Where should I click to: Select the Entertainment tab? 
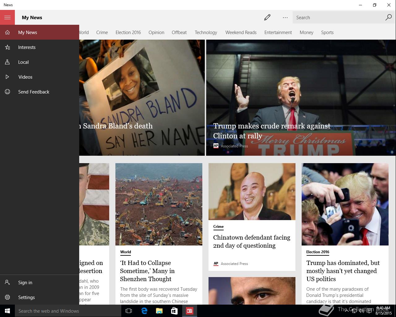pos(278,32)
